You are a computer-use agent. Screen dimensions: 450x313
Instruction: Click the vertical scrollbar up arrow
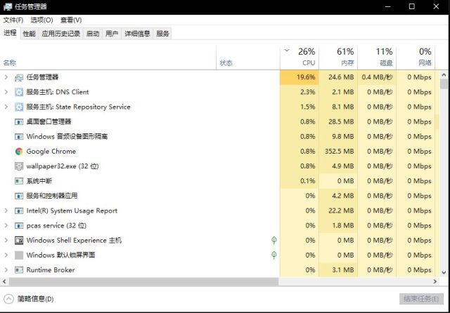(444, 75)
